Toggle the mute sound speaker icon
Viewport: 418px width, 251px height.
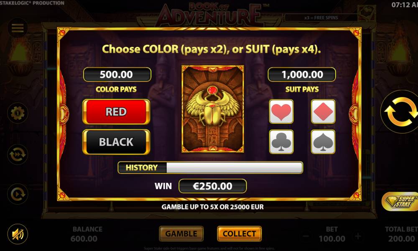pos(18,234)
